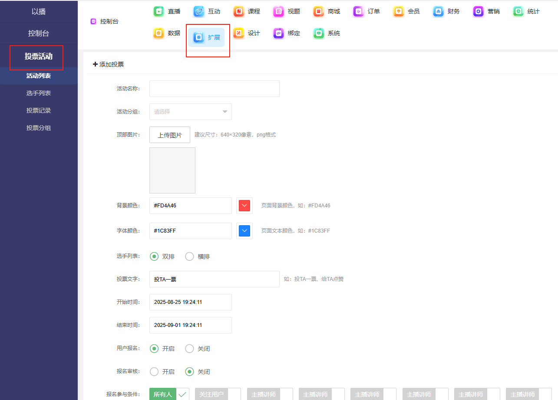
Task: Click the 商城 (Mall) icon
Action: (319, 12)
